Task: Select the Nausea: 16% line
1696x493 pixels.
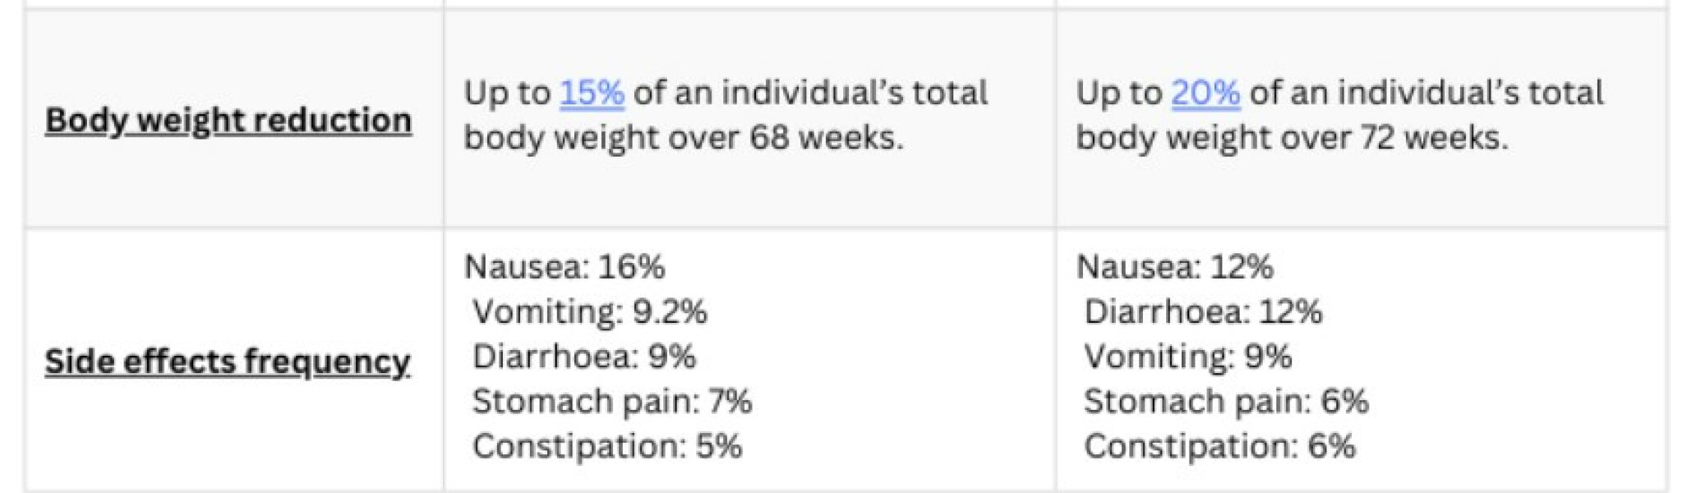Action: click(x=565, y=267)
